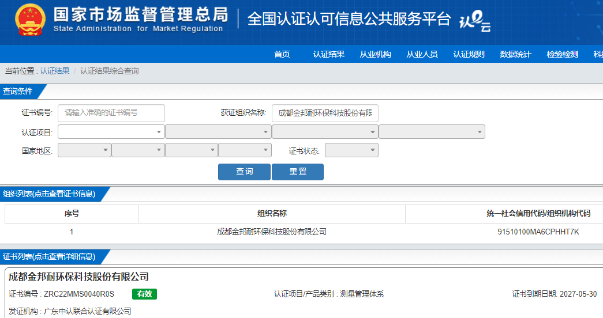603x318 pixels.
Task: Open the 认证规则 navigation tab
Action: pos(469,54)
